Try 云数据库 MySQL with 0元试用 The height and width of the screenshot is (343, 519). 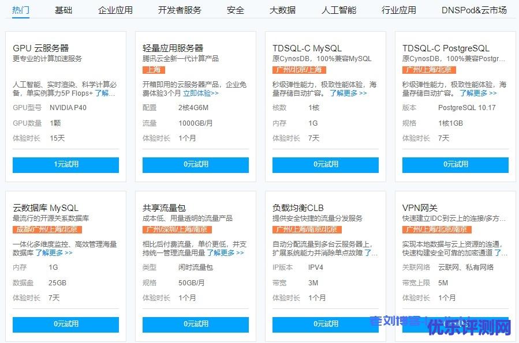pyautogui.click(x=66, y=324)
